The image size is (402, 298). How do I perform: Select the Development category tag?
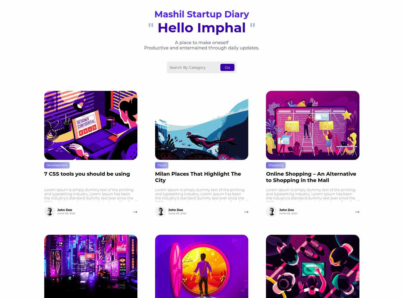click(x=57, y=165)
